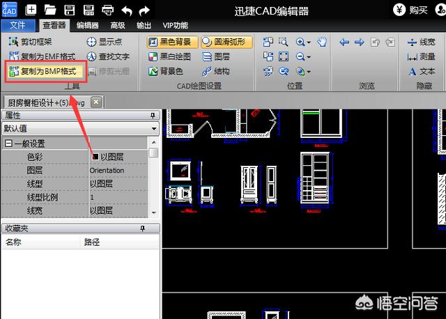Expand the 默认值 dropdown
Image resolution: width=446 pixels, height=319 pixels.
(153, 129)
